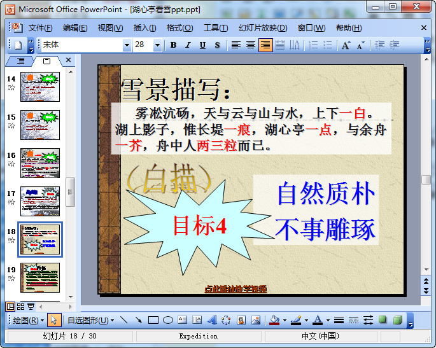Select the Rectangle drawing tool

(153, 320)
